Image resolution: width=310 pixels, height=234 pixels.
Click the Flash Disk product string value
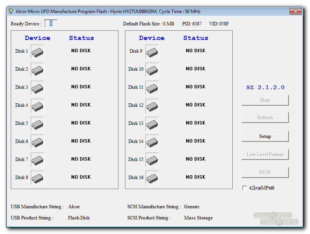(79, 218)
